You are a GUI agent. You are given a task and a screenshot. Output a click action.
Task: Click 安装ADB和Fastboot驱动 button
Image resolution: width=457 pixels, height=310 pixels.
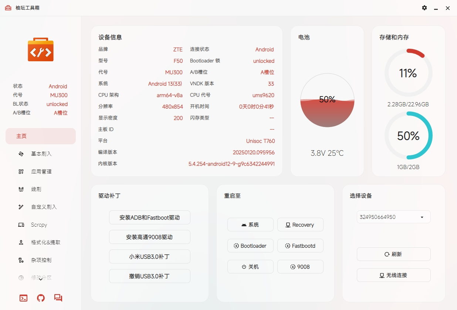pyautogui.click(x=150, y=217)
